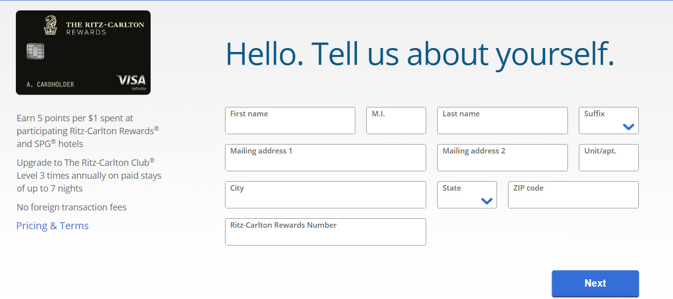This screenshot has width=673, height=299.
Task: Focus the M.I. middle initial field
Action: coord(396,120)
